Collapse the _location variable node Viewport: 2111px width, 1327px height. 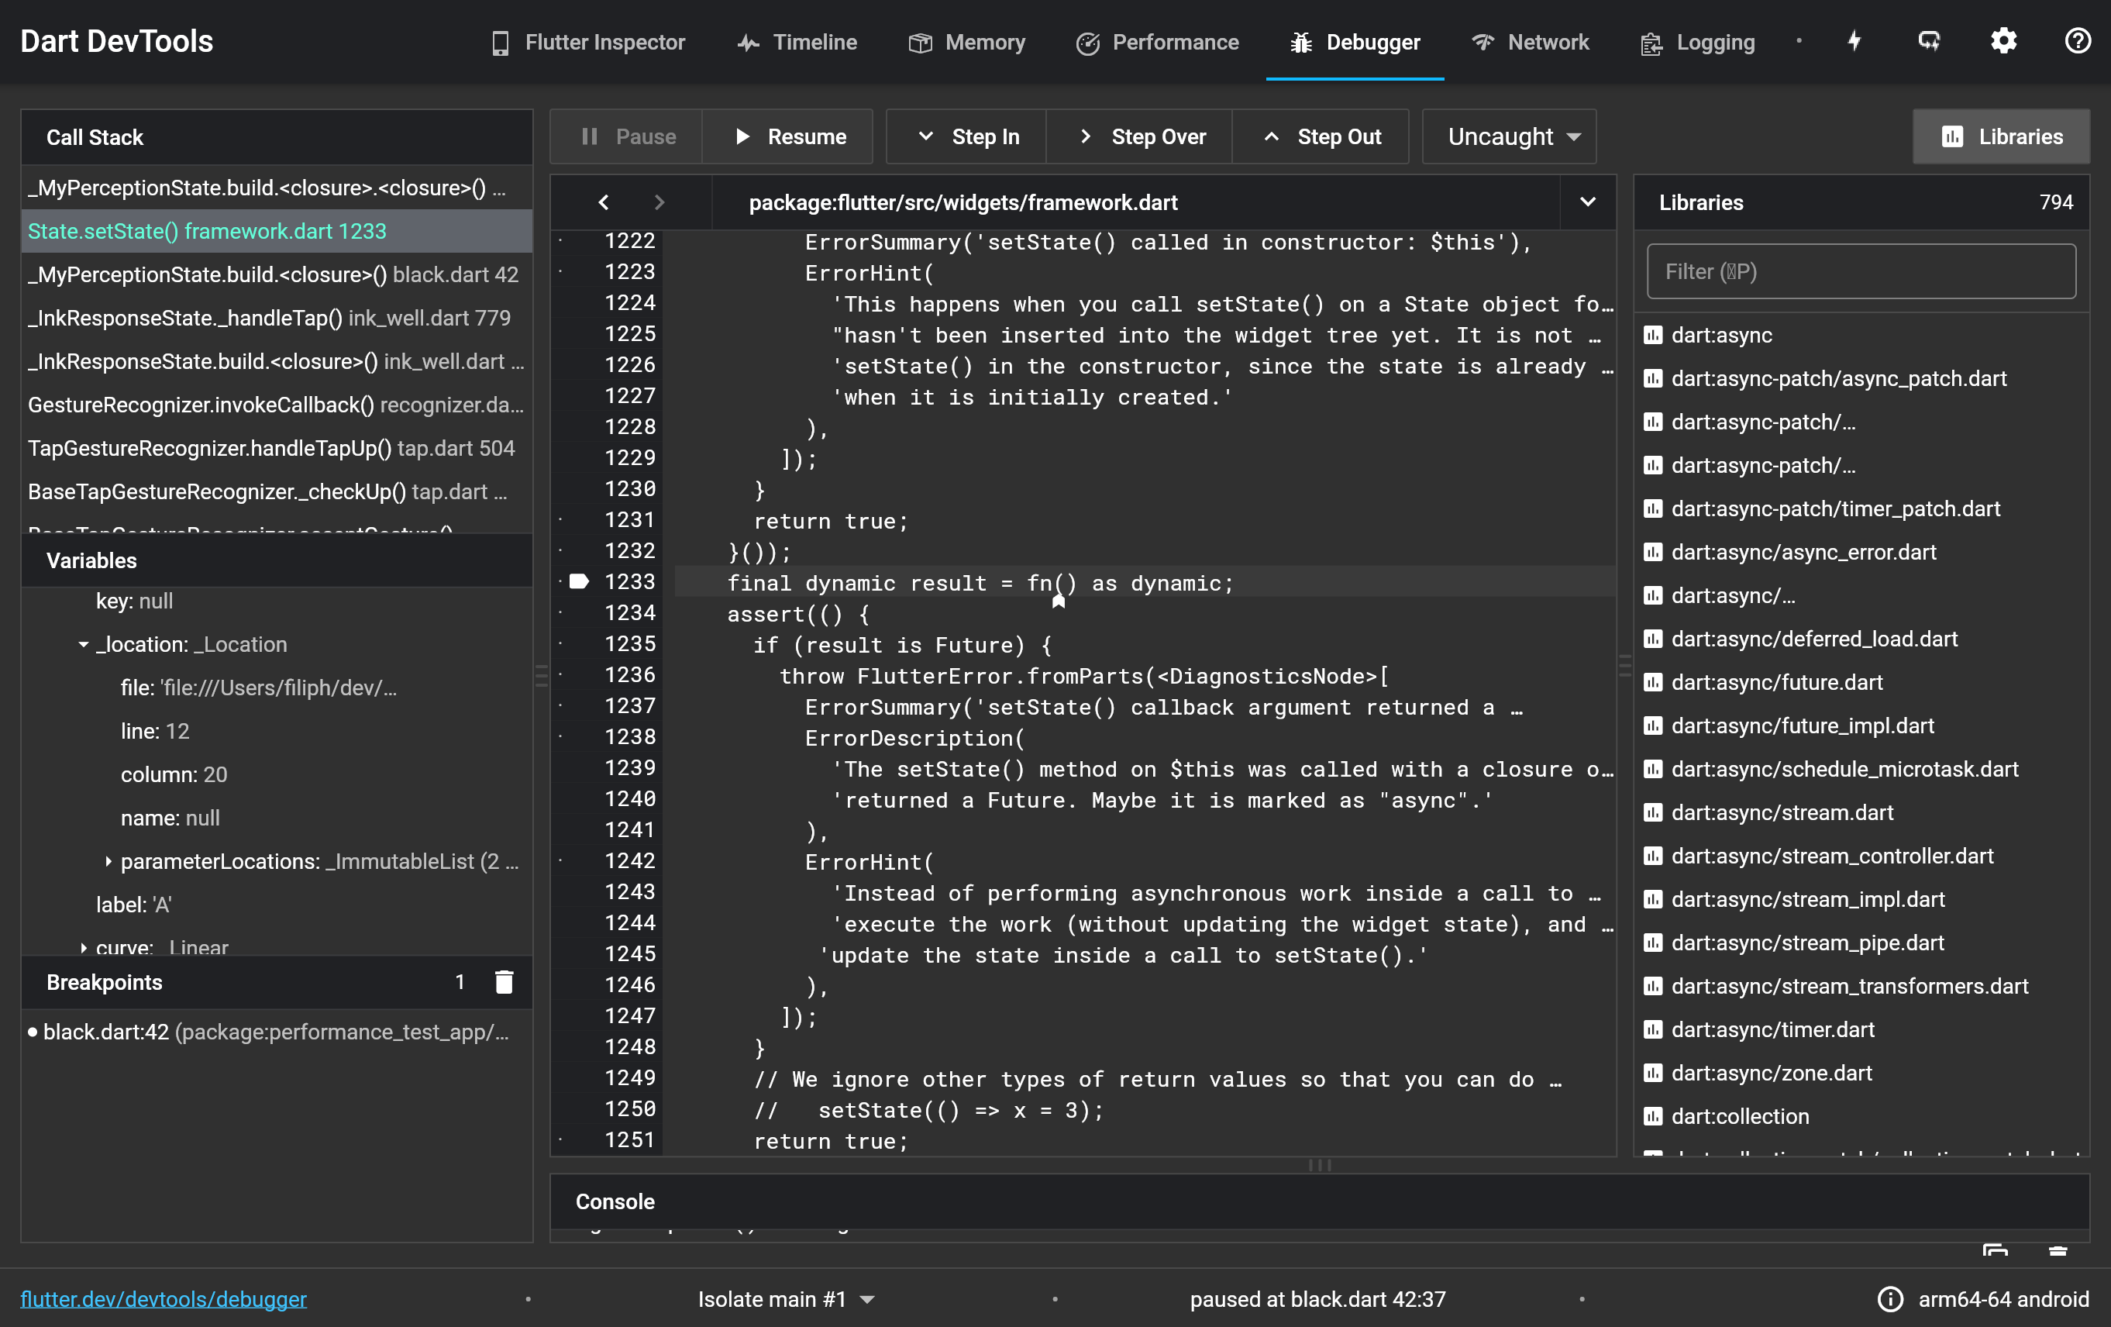(83, 645)
